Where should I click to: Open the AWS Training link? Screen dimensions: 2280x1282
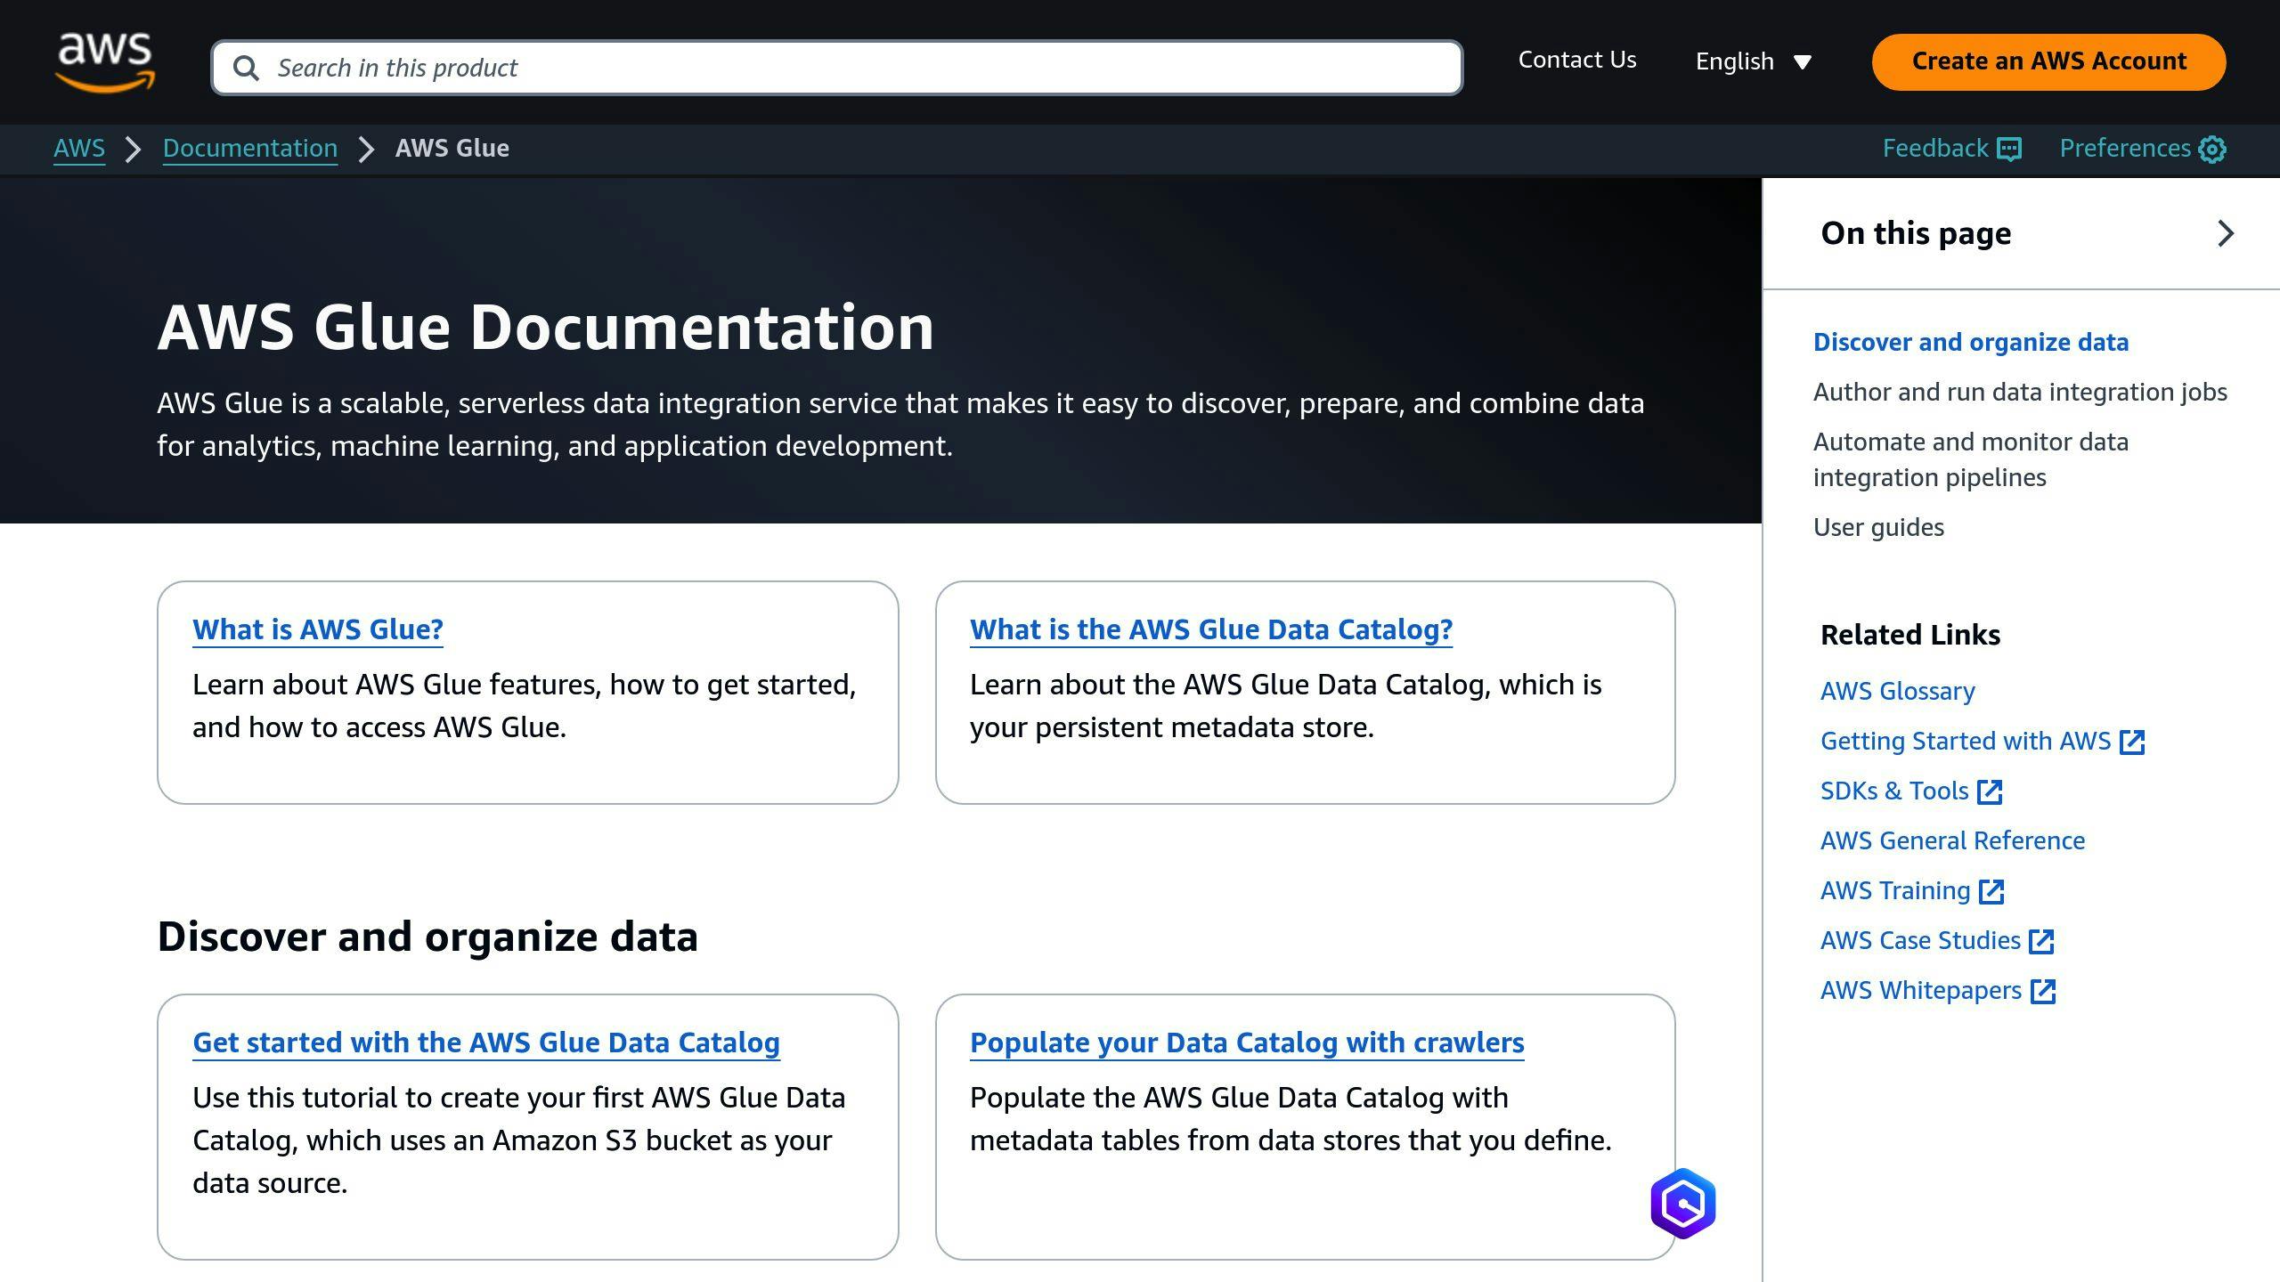point(1895,891)
